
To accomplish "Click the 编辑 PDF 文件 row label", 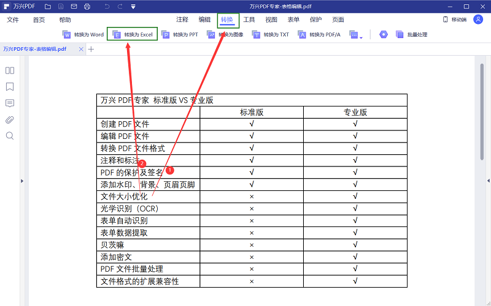I will (125, 136).
